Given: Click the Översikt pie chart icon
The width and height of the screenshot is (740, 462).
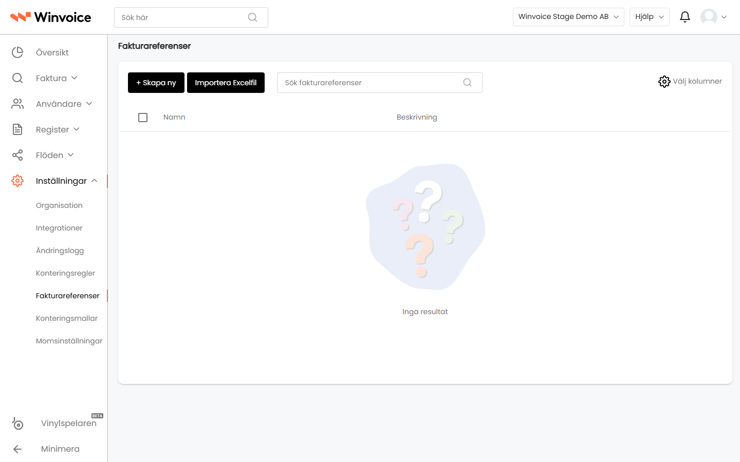Looking at the screenshot, I should (x=17, y=52).
